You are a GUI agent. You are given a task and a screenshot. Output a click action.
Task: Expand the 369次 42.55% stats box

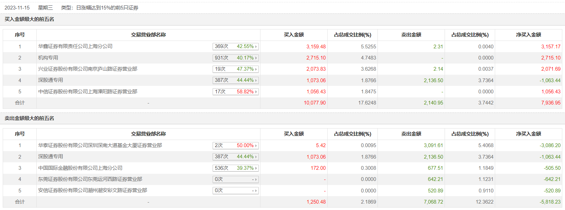[x=235, y=46]
